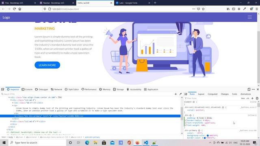This screenshot has width=260, height=146.
Task: Open the Performance tab
Action: [89, 89]
